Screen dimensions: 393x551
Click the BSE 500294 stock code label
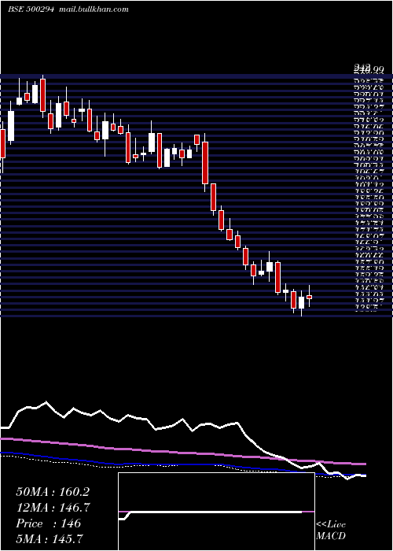pyautogui.click(x=31, y=9)
